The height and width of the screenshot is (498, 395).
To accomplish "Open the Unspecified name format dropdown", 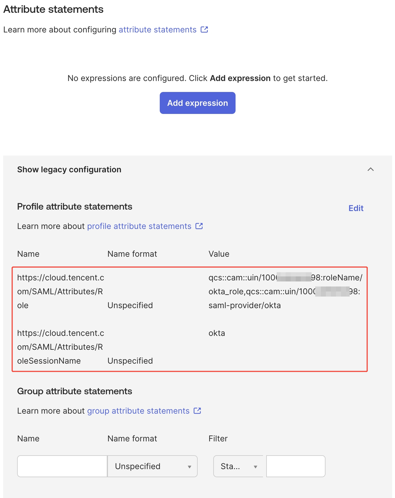I will pos(152,466).
